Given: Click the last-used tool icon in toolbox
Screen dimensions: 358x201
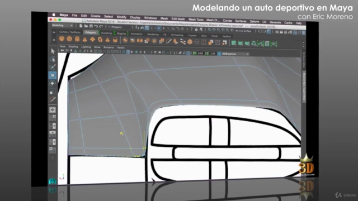Looking at the screenshot, I should [53, 99].
